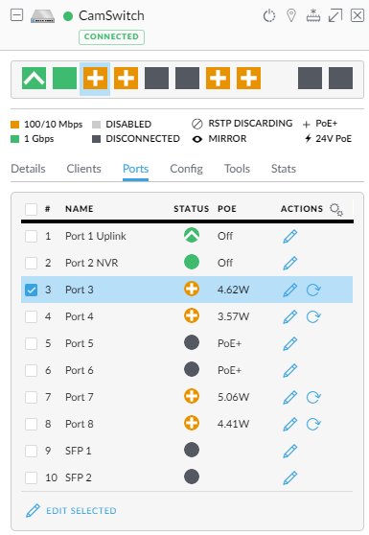Screen dimensions: 369x535
Task: Click the CONNECTED status badge
Action: (x=111, y=36)
